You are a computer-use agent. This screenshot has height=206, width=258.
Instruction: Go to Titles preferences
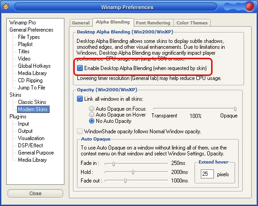pos(24,51)
